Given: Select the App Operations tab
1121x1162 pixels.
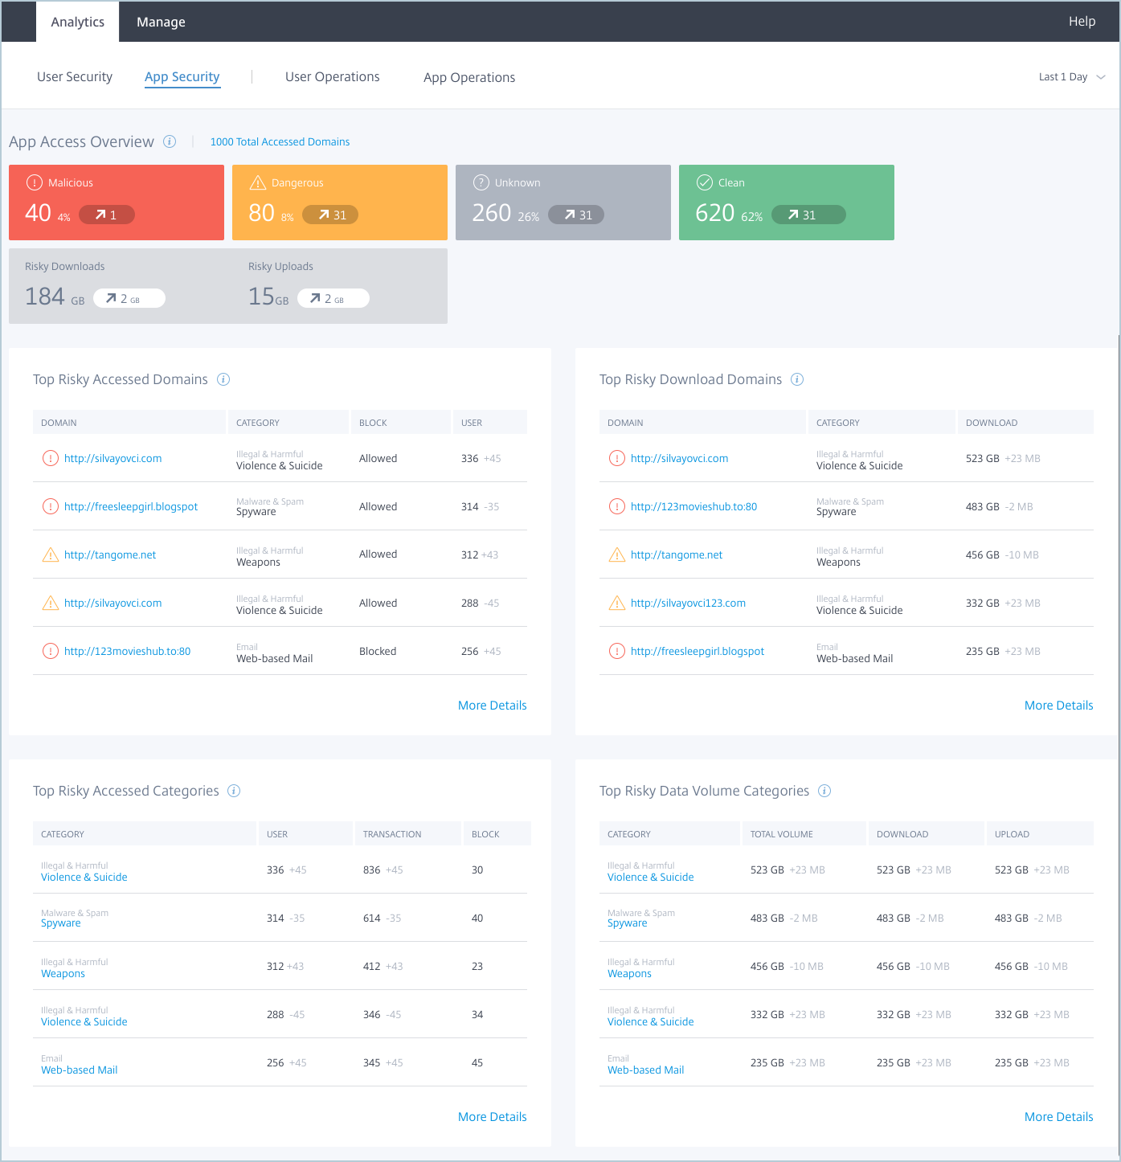Looking at the screenshot, I should pos(469,78).
